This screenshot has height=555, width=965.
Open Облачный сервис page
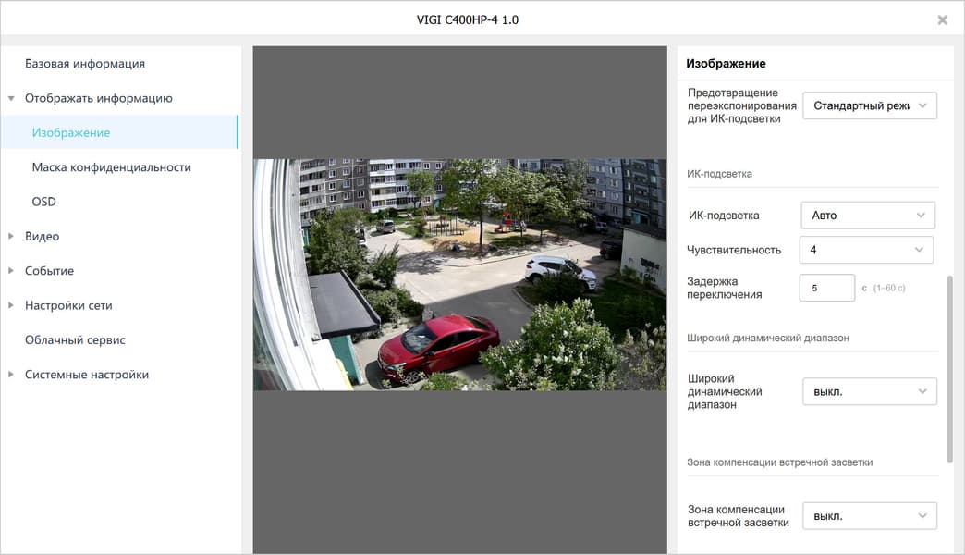click(x=75, y=339)
